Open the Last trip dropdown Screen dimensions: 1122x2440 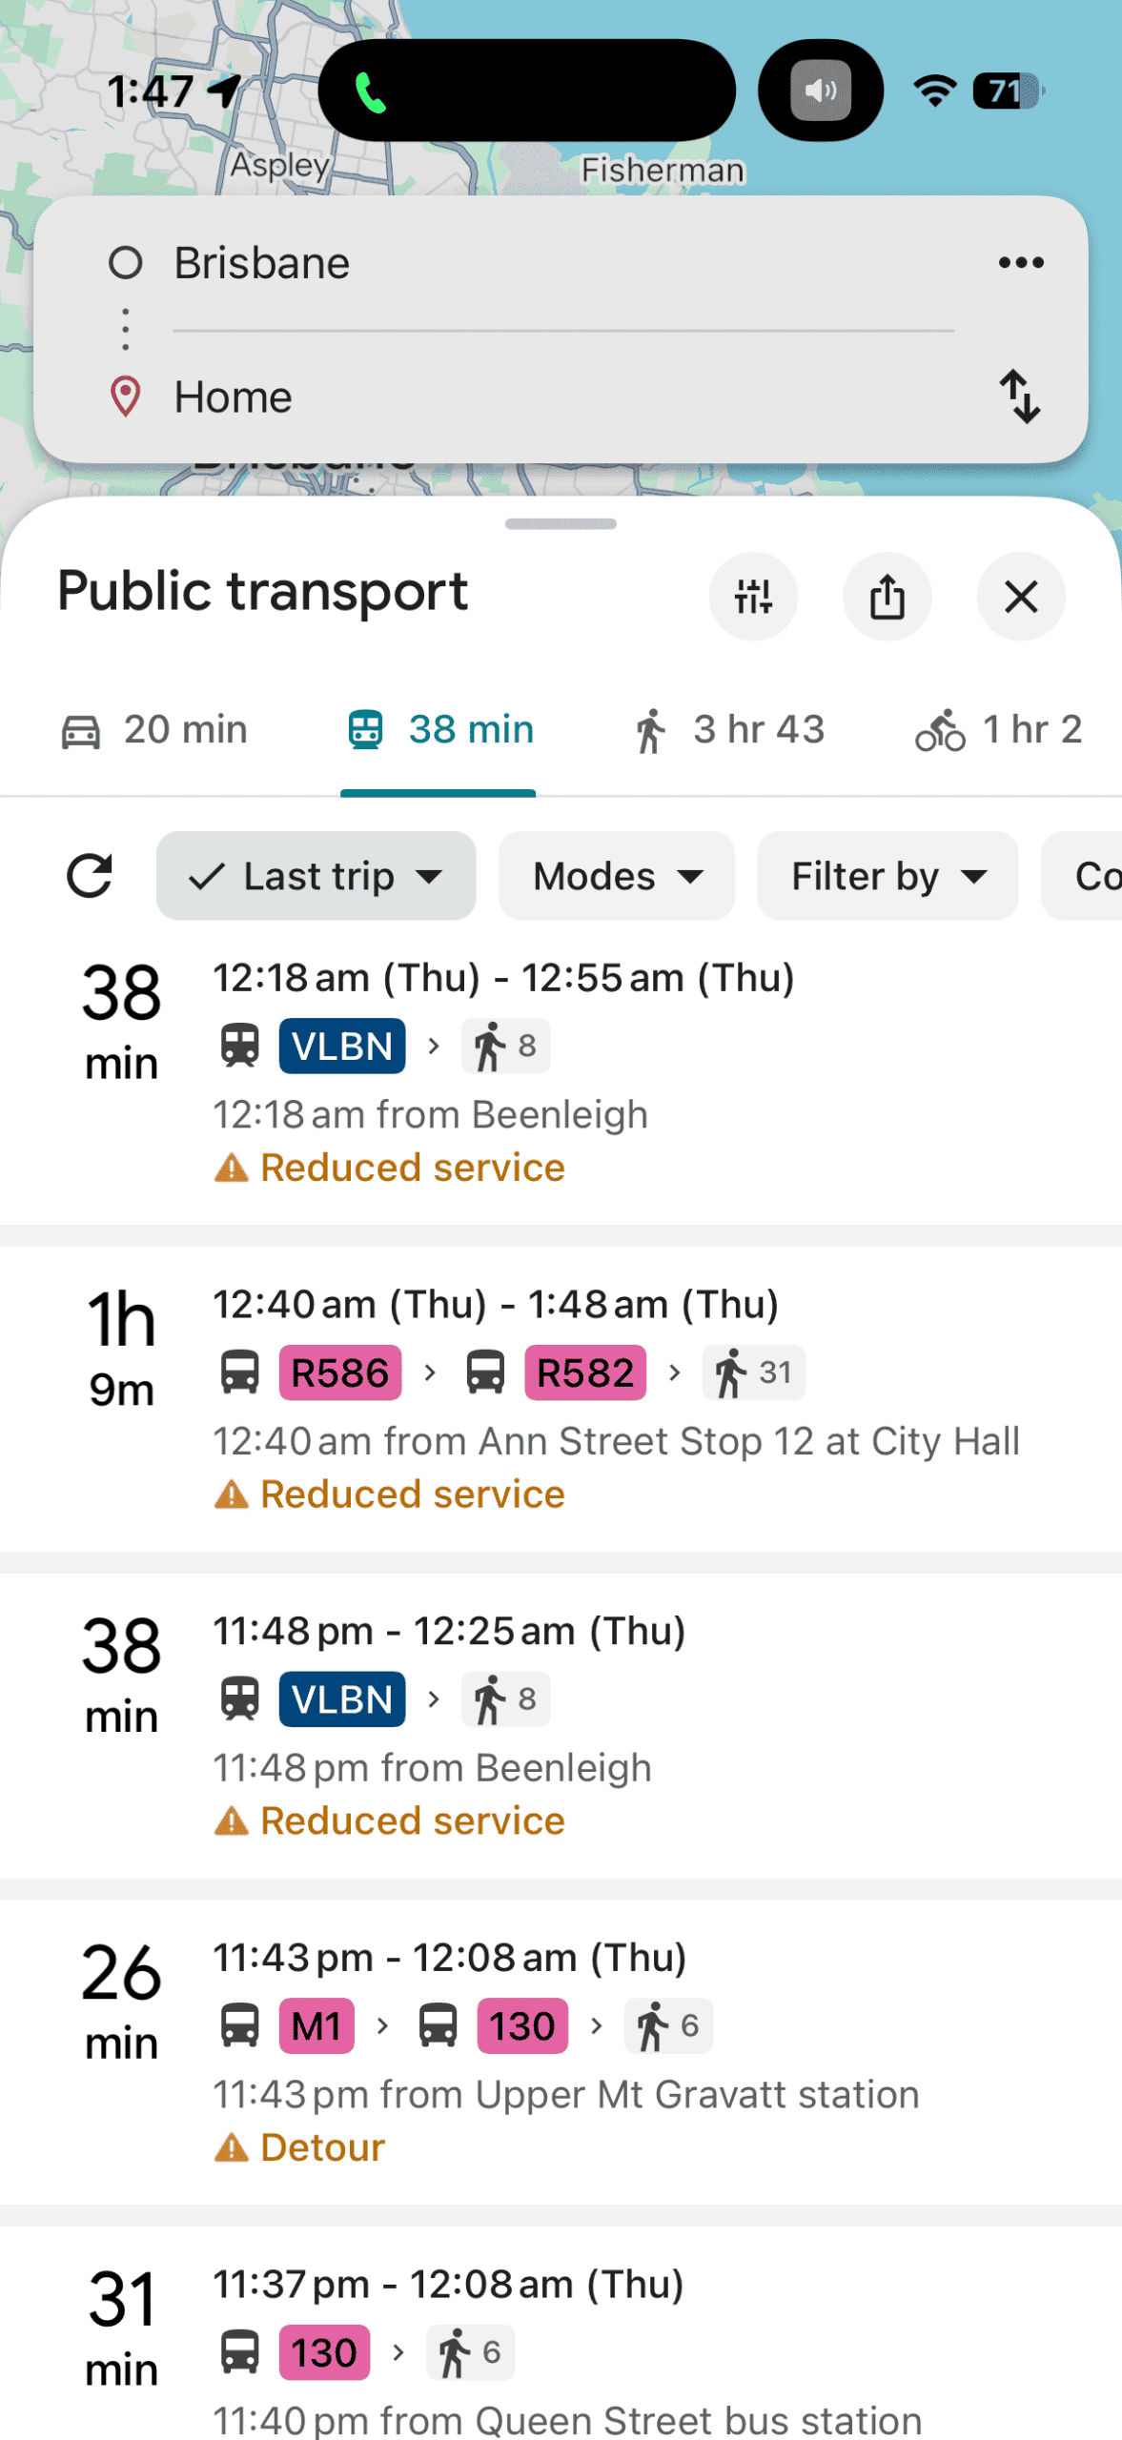(316, 875)
